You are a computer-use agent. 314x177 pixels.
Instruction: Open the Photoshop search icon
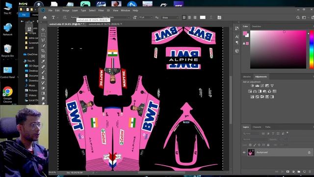pyautogui.click(x=298, y=18)
